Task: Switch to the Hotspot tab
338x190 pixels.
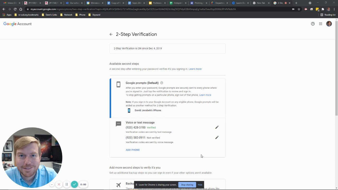Action: point(178,3)
